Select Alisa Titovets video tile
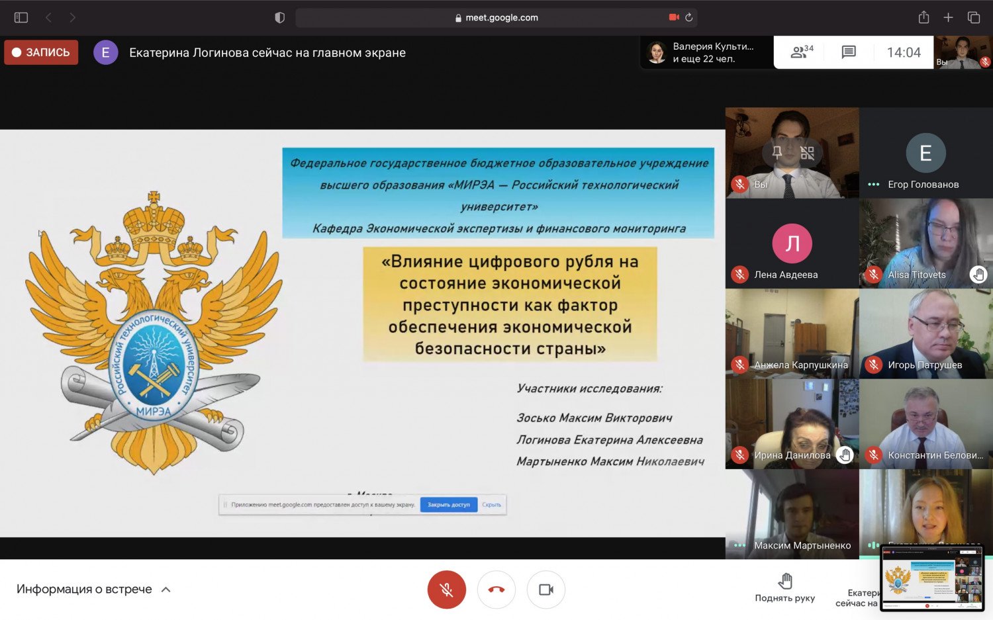The height and width of the screenshot is (620, 993). tap(926, 244)
